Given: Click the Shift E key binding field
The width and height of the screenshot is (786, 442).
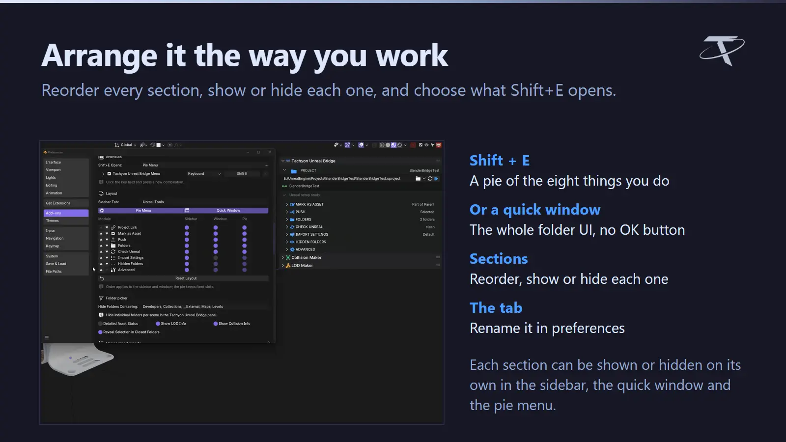Looking at the screenshot, I should click(242, 174).
